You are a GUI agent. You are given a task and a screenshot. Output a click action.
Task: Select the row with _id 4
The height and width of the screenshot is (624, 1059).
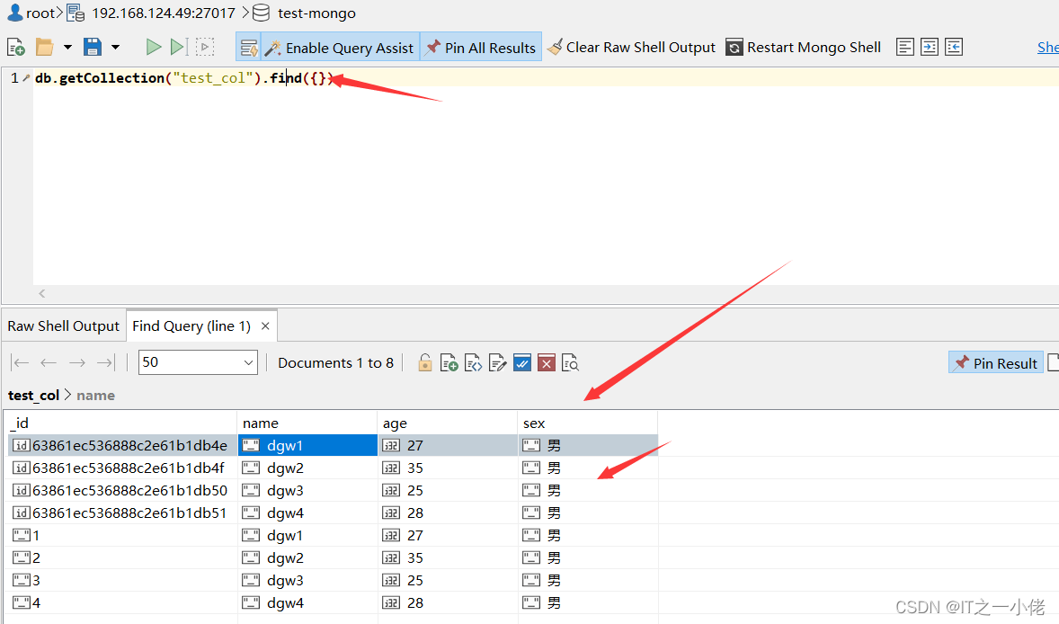(x=333, y=602)
